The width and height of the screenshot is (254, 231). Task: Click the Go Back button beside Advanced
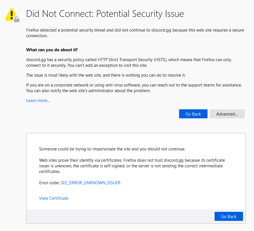tap(193, 114)
